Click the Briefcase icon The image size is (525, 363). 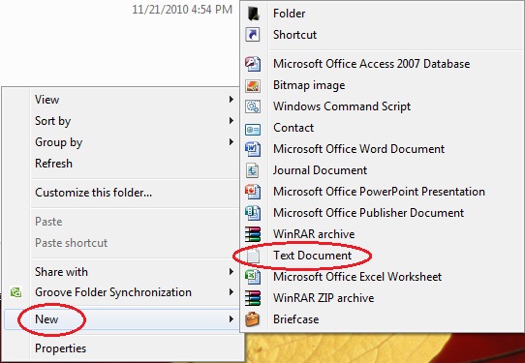253,319
